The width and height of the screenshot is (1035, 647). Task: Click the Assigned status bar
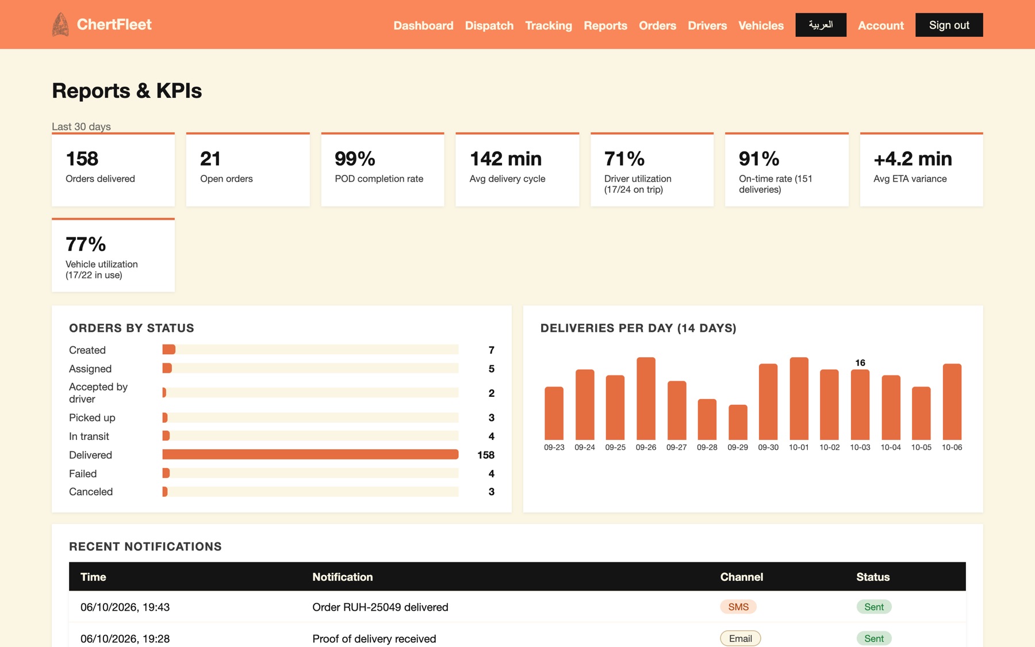310,368
